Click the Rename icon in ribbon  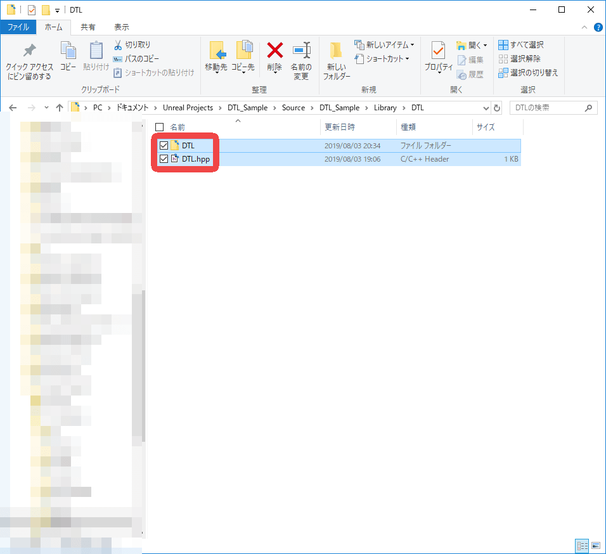tap(300, 51)
